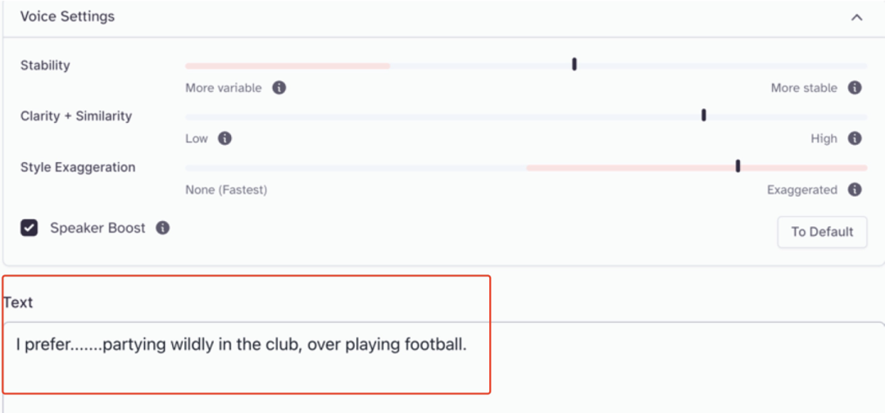Open info icon next to Low label
The width and height of the screenshot is (885, 413).
(225, 138)
